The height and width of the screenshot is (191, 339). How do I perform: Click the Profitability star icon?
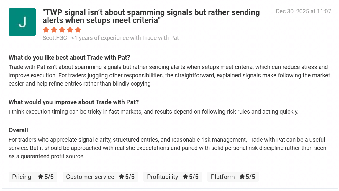pyautogui.click(x=186, y=177)
